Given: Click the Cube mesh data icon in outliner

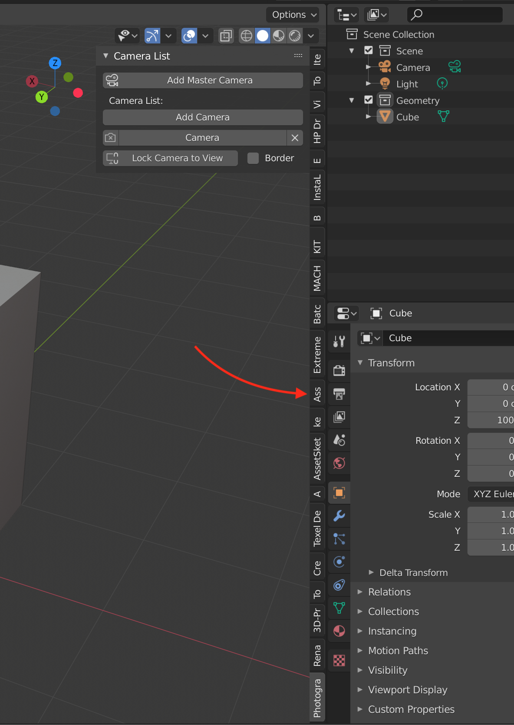Looking at the screenshot, I should coord(443,116).
